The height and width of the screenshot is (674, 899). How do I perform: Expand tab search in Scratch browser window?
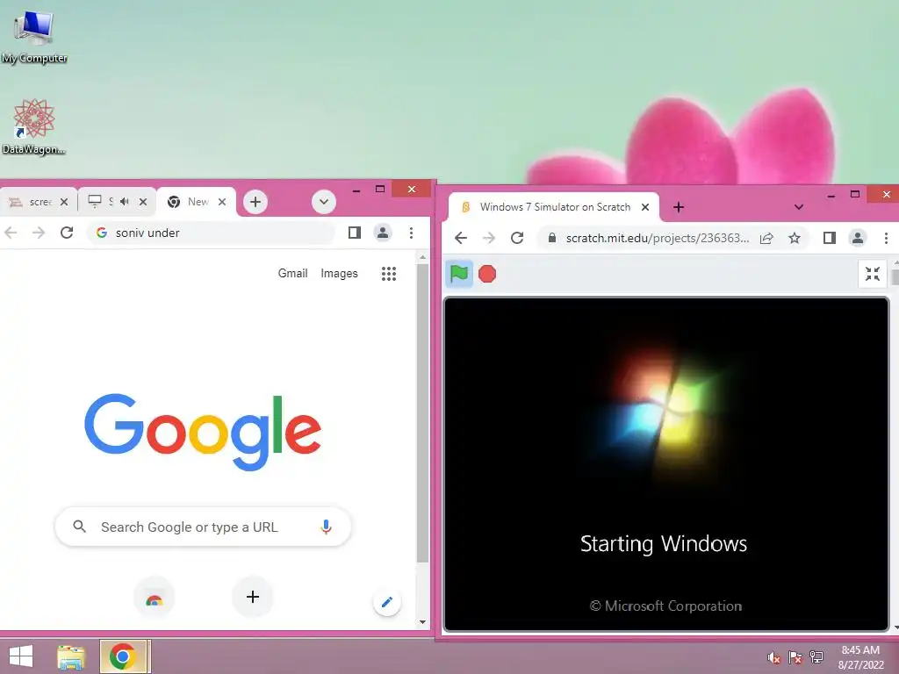799,207
